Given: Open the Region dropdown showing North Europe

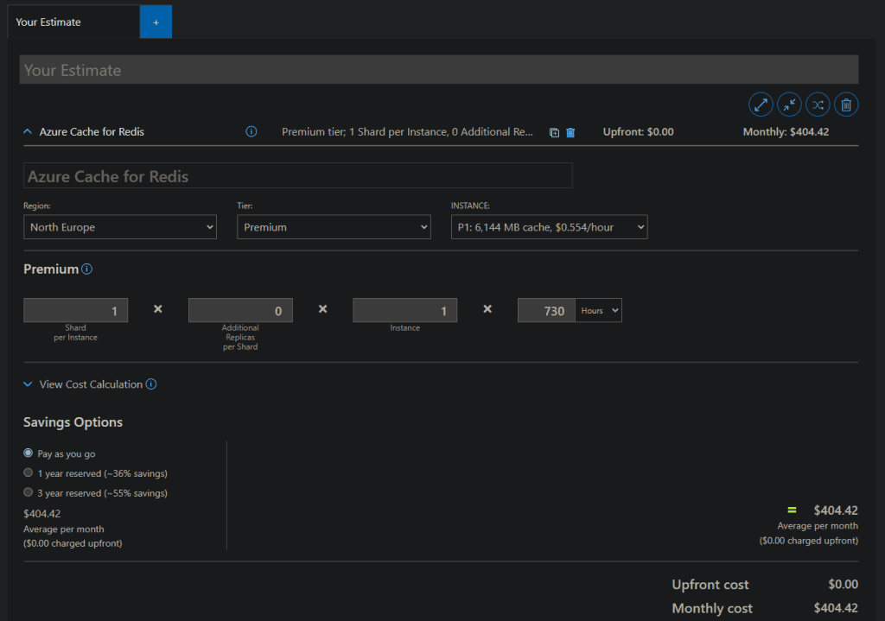Looking at the screenshot, I should 119,227.
